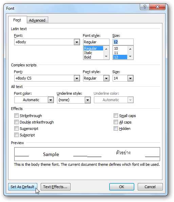Select the Font tab

click(x=17, y=20)
